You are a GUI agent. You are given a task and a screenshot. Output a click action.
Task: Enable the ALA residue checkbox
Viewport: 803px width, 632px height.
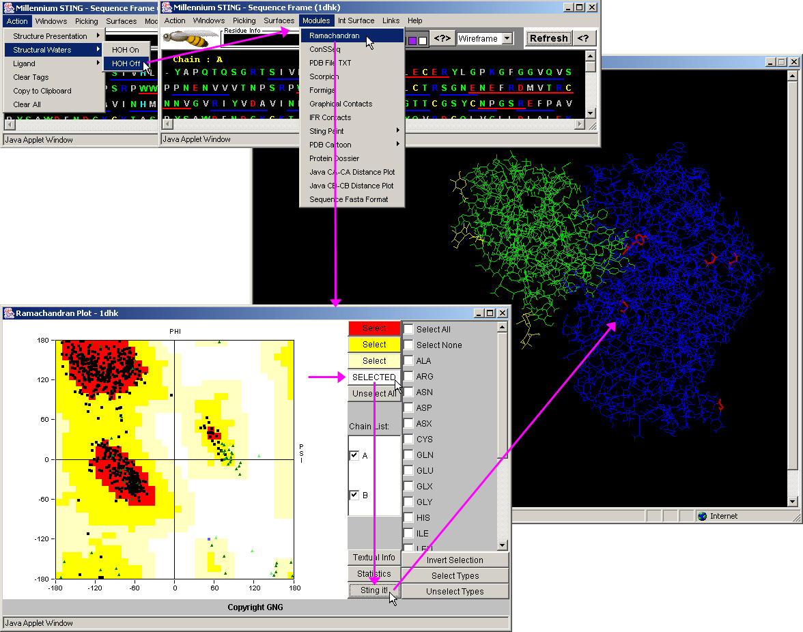pos(408,361)
